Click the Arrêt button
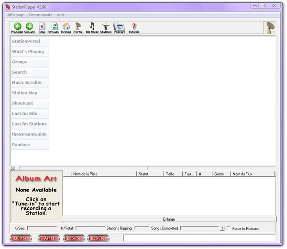This screenshot has width=287, height=249. (49, 238)
